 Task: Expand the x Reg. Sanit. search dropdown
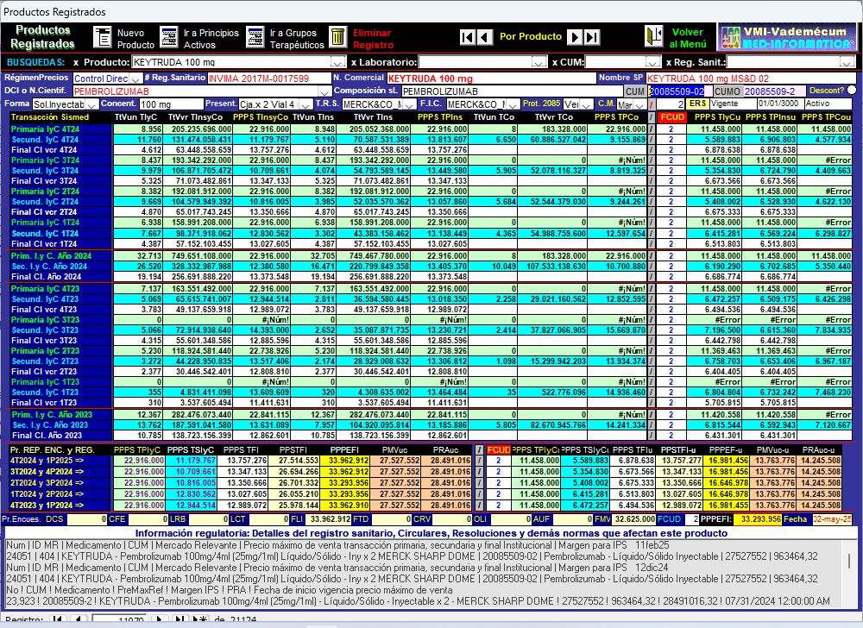(847, 63)
